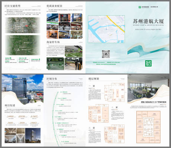The width and height of the screenshot is (171, 148).
Task: Select the lower green satellite map
Action: click(23, 45)
